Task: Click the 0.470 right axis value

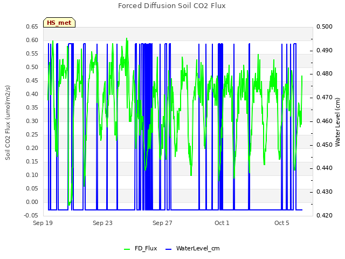Action: click(x=325, y=97)
